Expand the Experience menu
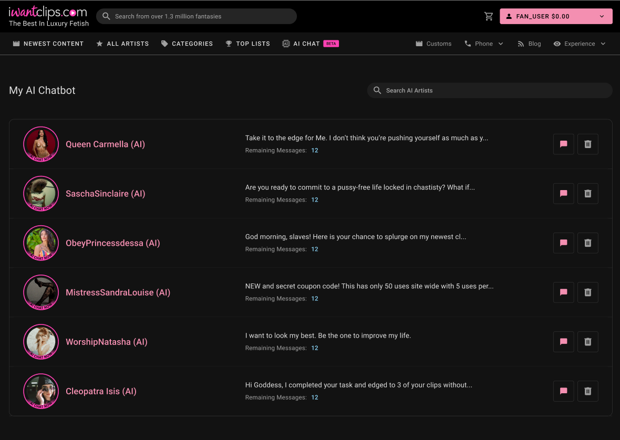Image resolution: width=620 pixels, height=440 pixels. pos(579,44)
